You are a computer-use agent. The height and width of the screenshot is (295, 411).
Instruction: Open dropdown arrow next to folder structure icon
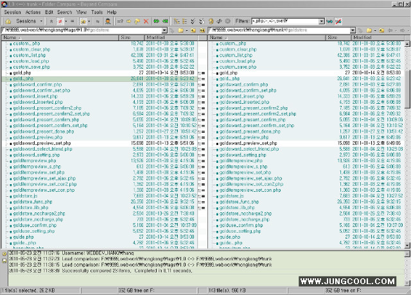tap(89, 21)
